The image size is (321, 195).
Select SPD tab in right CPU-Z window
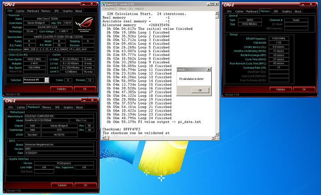[x=276, y=12]
